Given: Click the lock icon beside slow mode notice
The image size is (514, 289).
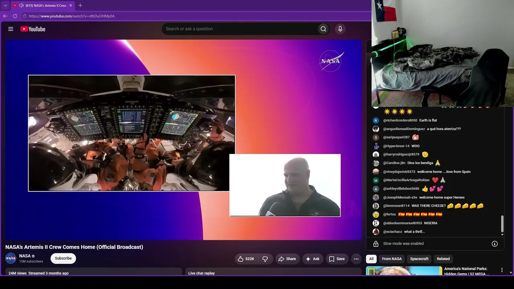Looking at the screenshot, I should (x=376, y=244).
